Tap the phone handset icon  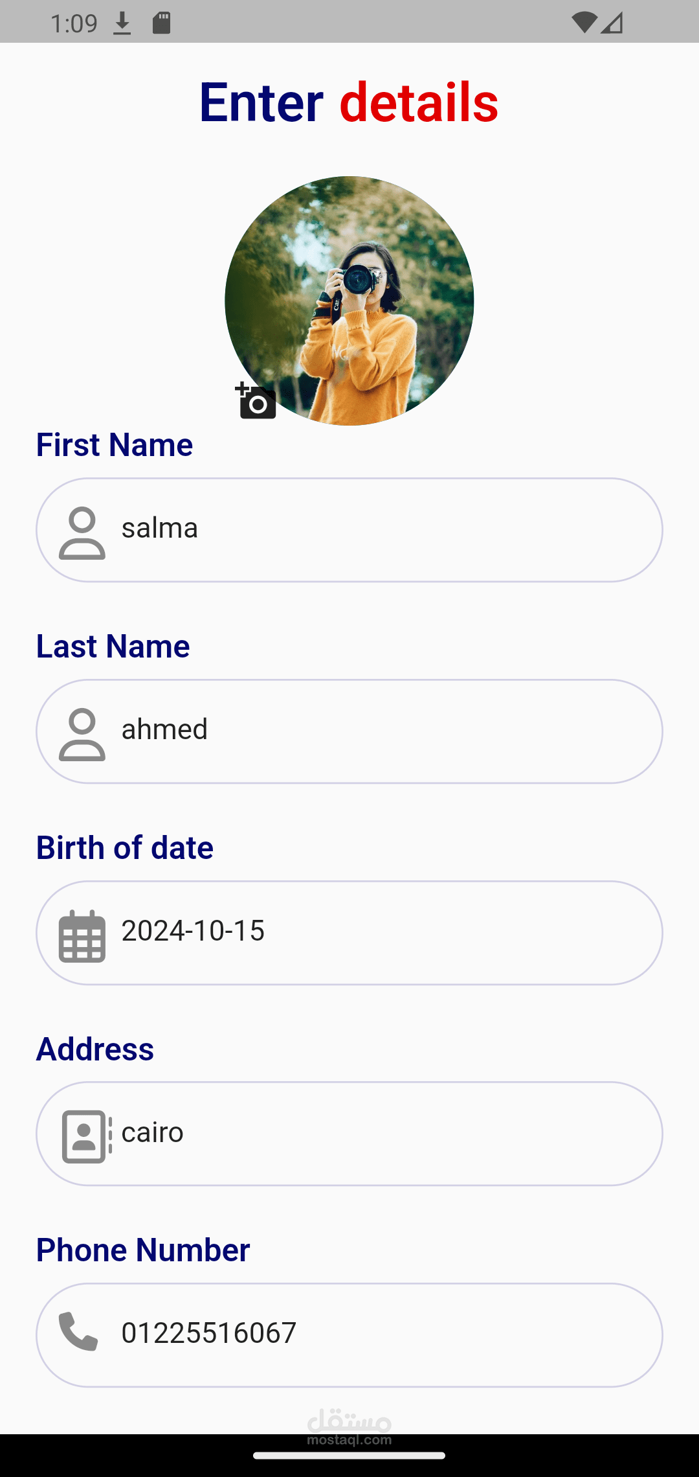point(79,1331)
